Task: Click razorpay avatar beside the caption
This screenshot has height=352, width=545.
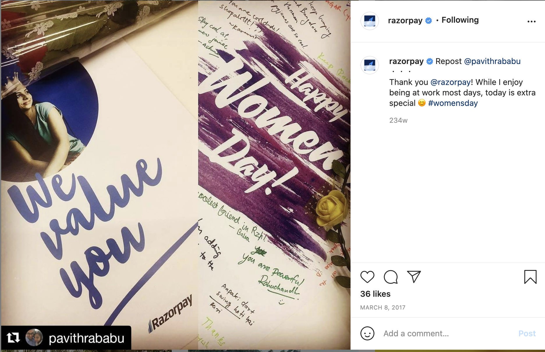Action: (370, 65)
